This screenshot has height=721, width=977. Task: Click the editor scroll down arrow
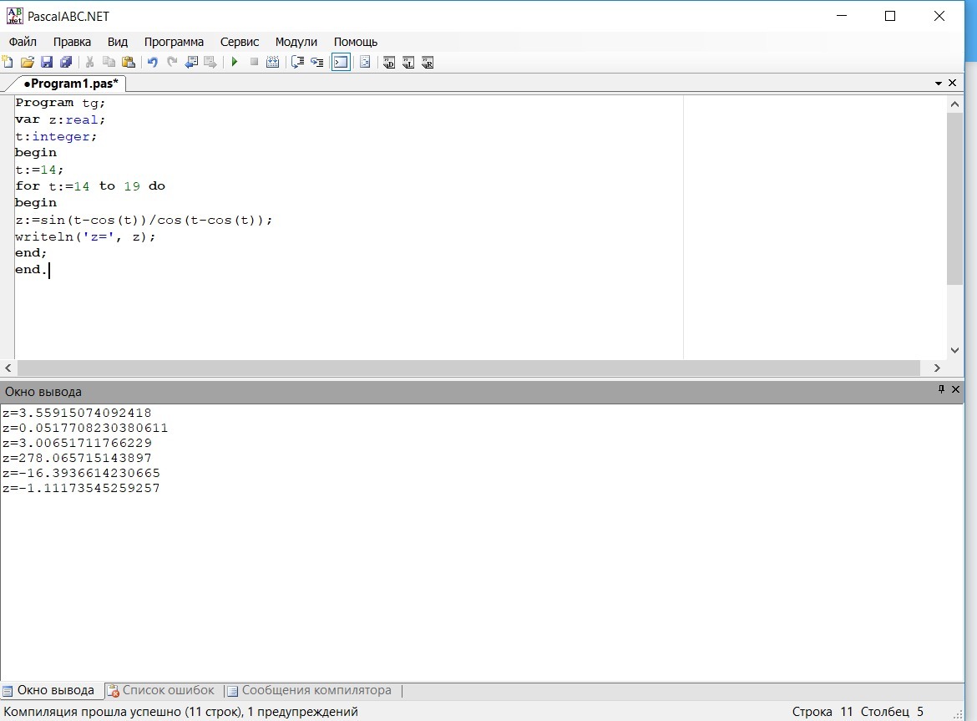954,350
